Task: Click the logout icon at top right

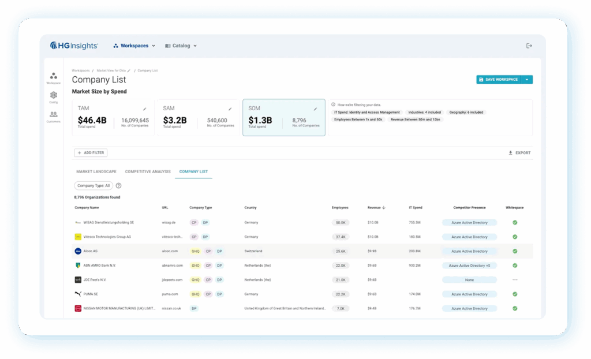Action: click(529, 46)
